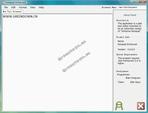The height and width of the screenshot is (113, 148).
Task: Click the green Able Opus logo icon
Action: click(119, 106)
